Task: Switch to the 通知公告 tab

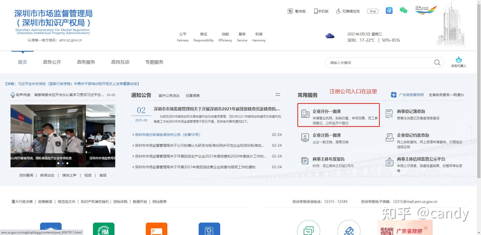Action: [141, 95]
